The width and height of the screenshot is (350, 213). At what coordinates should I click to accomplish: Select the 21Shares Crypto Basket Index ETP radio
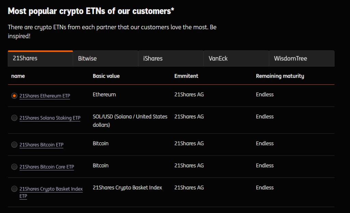[x=14, y=189]
